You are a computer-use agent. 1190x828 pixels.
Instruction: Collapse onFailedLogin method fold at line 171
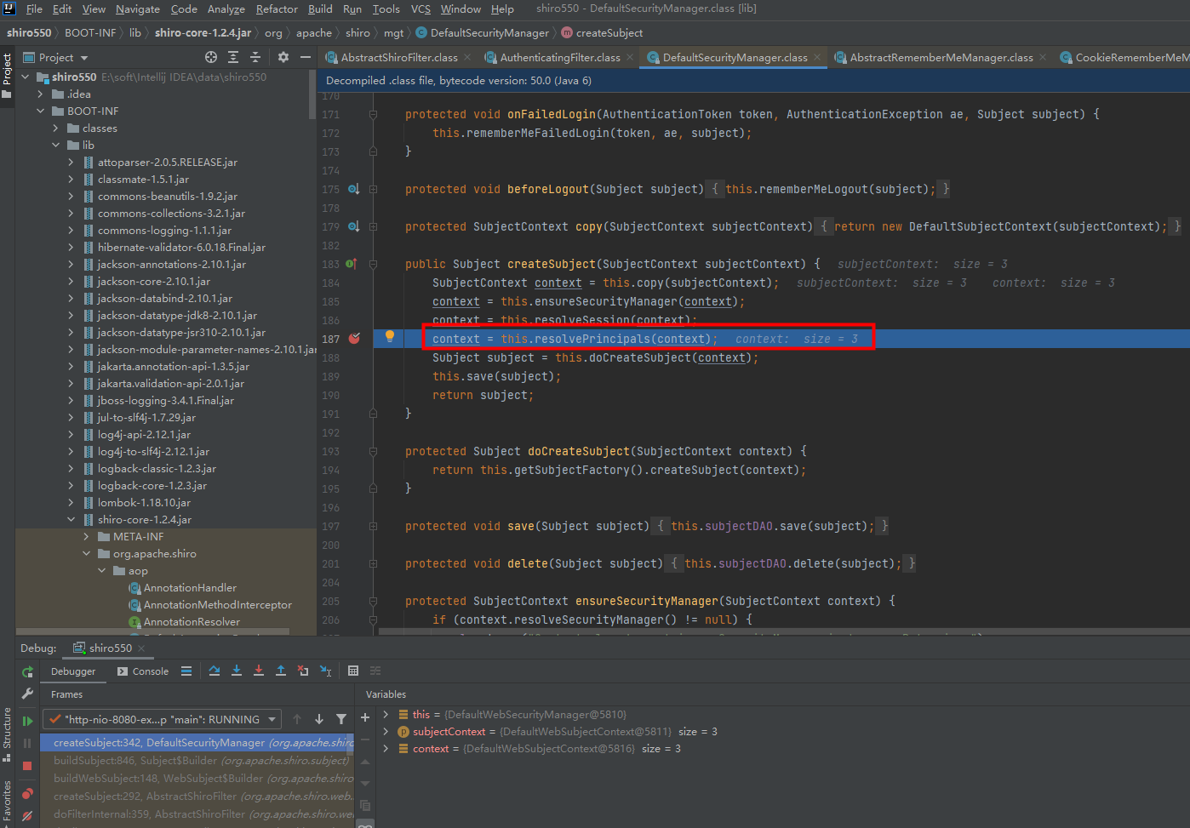tap(373, 114)
